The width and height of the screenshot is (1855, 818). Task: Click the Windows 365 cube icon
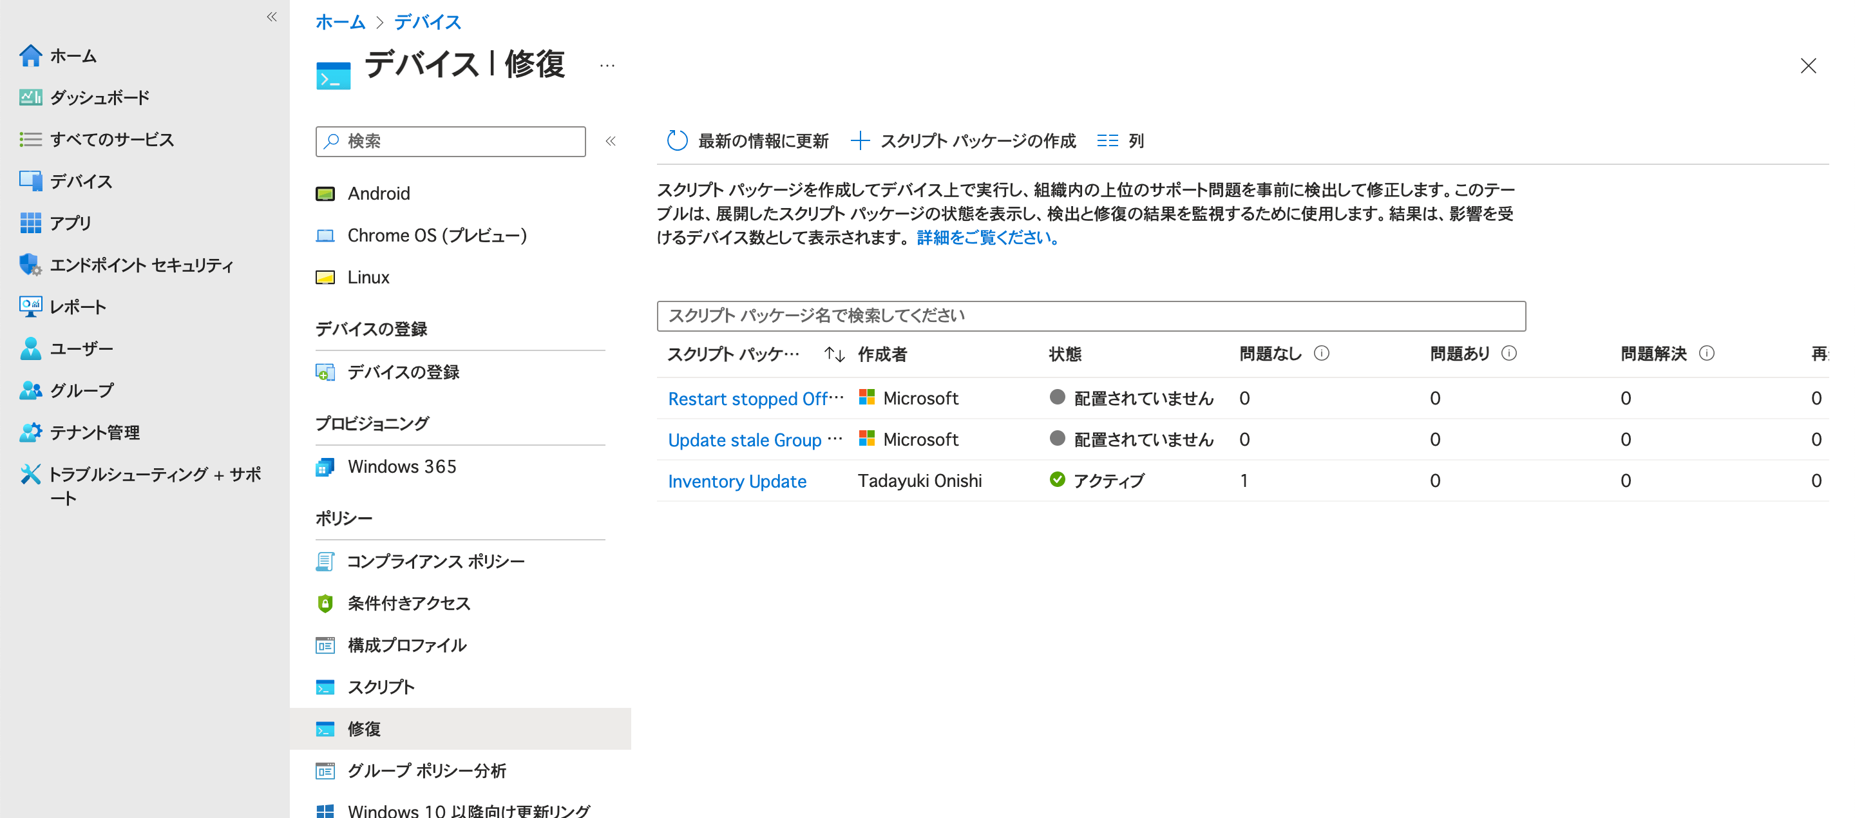325,468
